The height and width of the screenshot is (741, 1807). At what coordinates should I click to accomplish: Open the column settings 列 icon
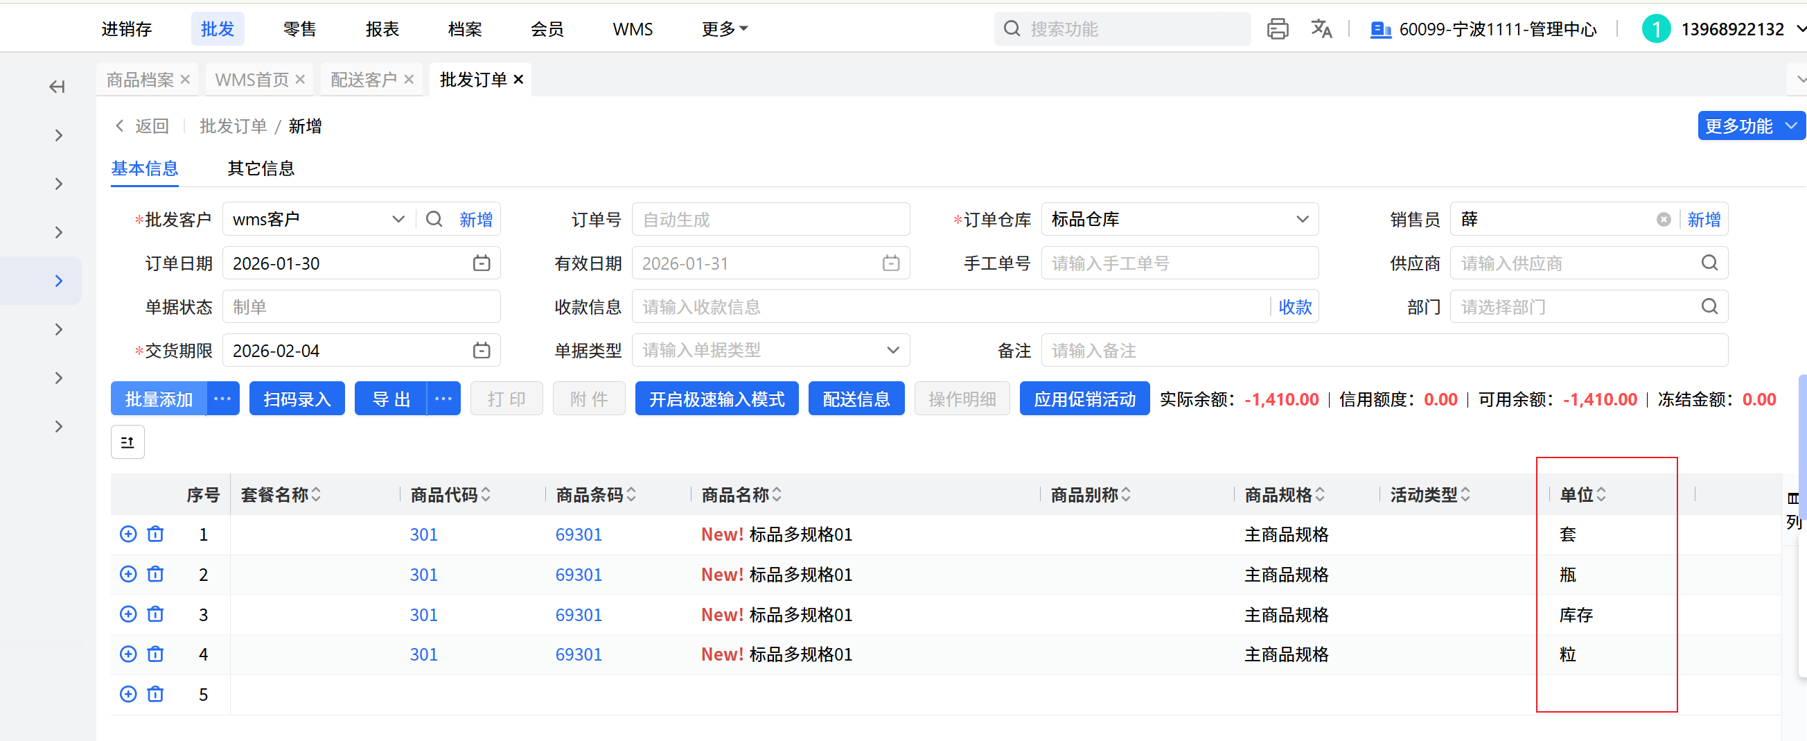coord(1793,509)
